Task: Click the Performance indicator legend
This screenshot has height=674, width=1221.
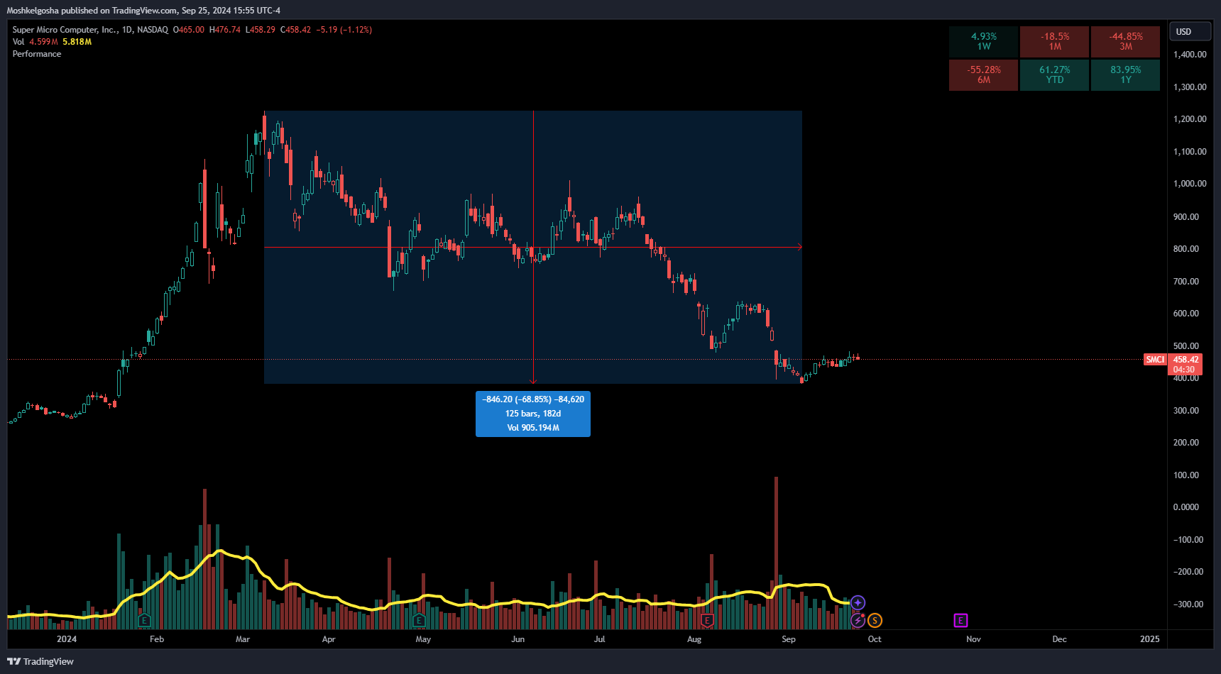Action: tap(37, 54)
